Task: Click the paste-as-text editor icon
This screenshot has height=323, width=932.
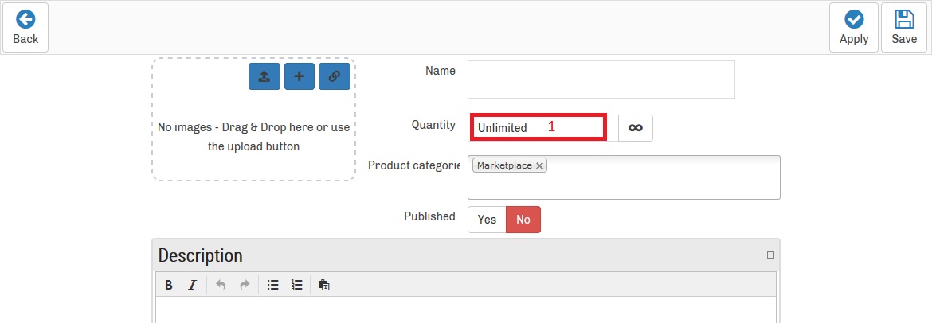Action: 324,285
